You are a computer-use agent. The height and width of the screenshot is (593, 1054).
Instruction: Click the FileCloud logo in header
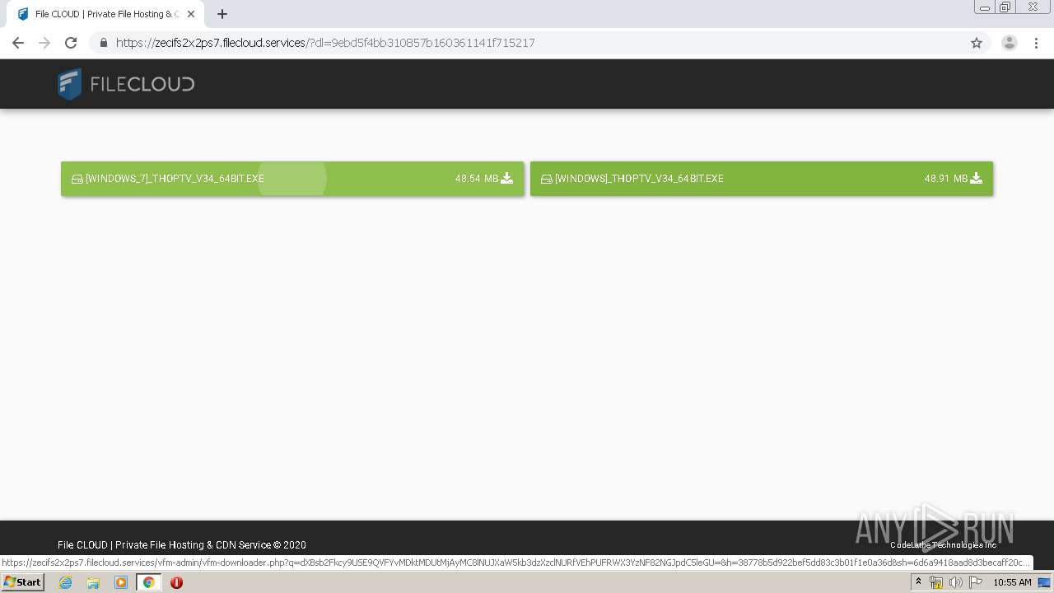pyautogui.click(x=126, y=84)
